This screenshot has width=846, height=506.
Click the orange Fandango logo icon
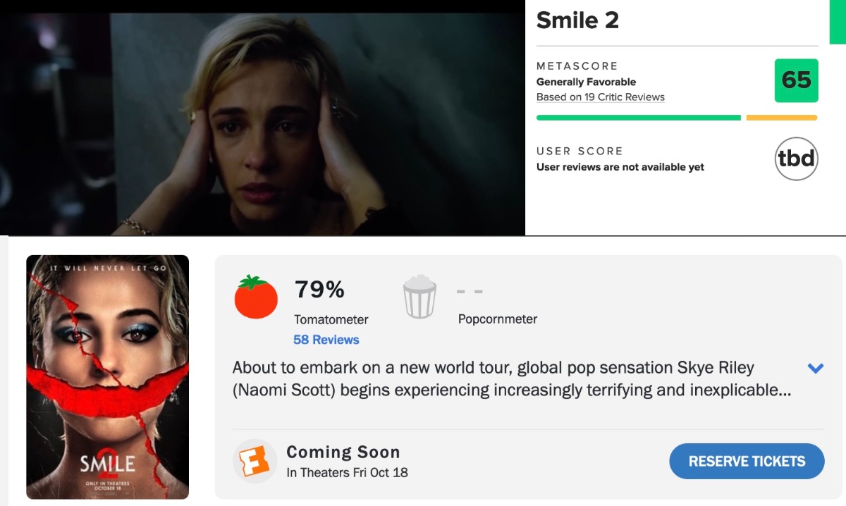click(x=255, y=461)
